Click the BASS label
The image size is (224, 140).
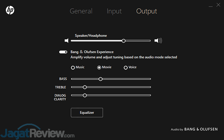tap(63, 79)
